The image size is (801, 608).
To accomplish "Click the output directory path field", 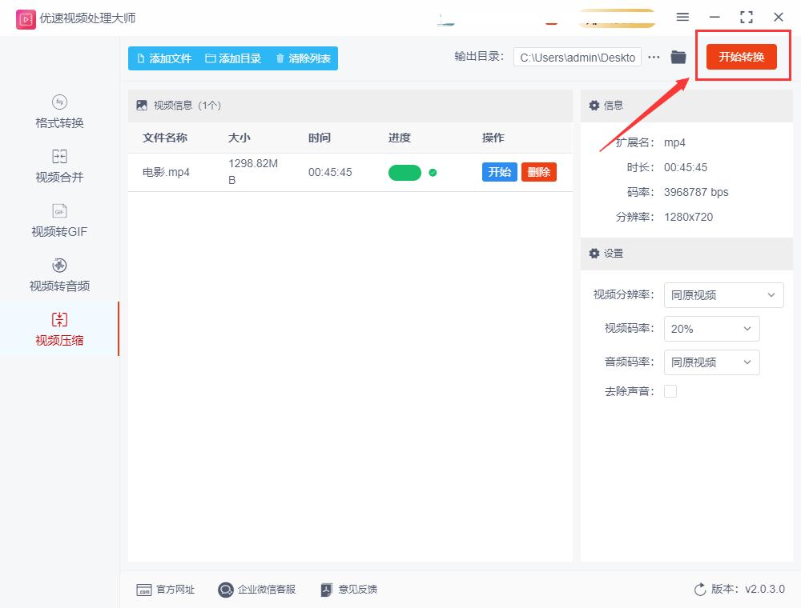I will click(577, 57).
